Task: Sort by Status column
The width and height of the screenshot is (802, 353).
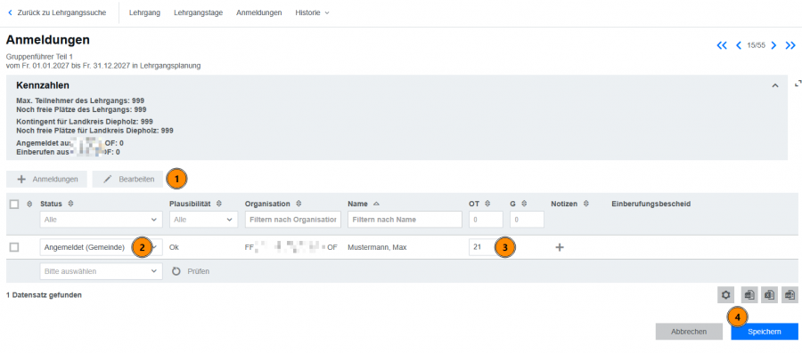Action: tap(70, 204)
